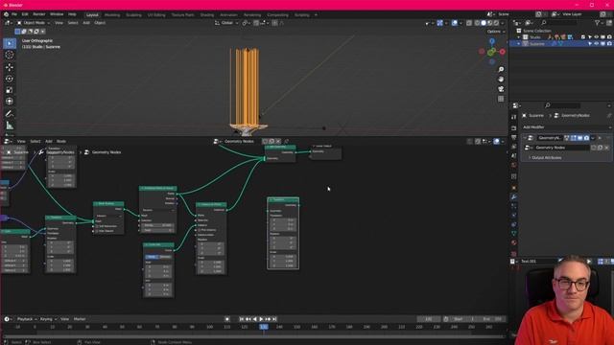Click the red X axis gizmo
Viewport: 614px width, 345px height.
coord(502,52)
